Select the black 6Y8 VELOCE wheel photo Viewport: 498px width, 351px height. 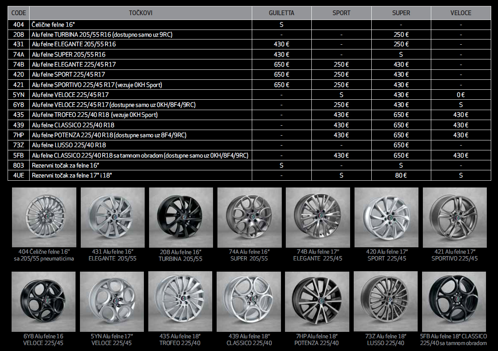pos(44,301)
